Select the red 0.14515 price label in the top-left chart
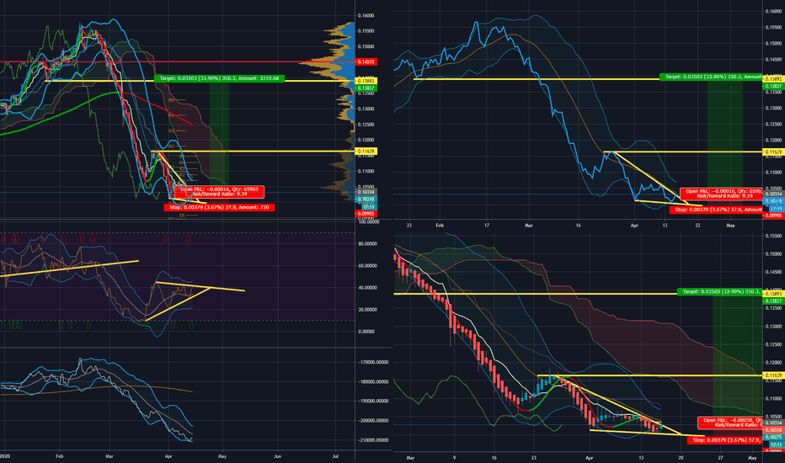785x463 pixels. click(x=366, y=62)
